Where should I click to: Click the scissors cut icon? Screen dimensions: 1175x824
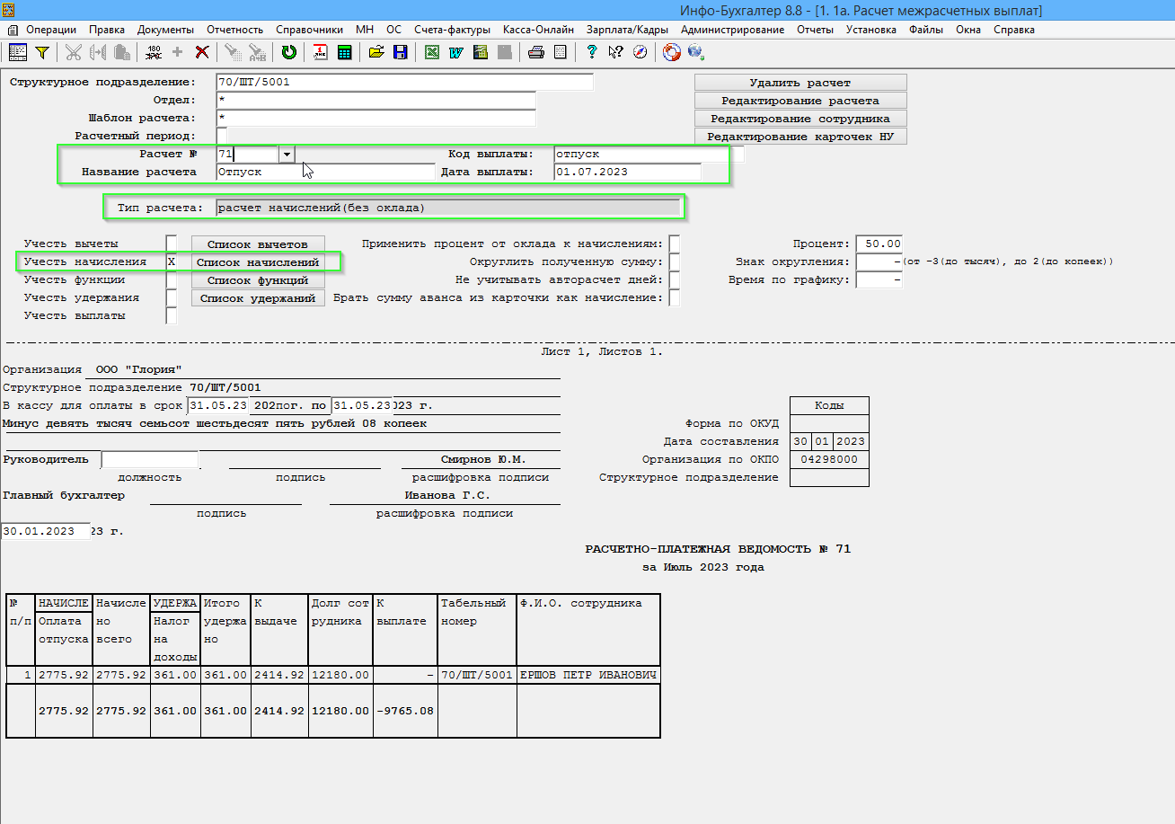click(74, 52)
